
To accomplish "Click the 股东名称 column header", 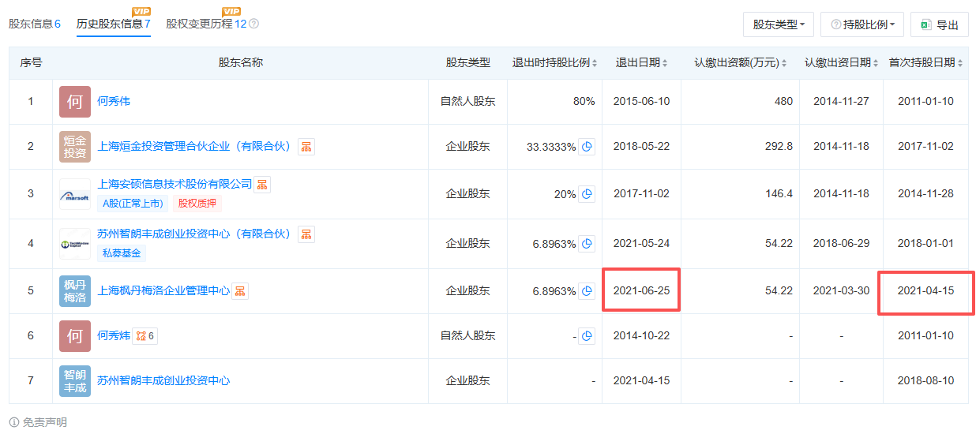I will pos(241,62).
